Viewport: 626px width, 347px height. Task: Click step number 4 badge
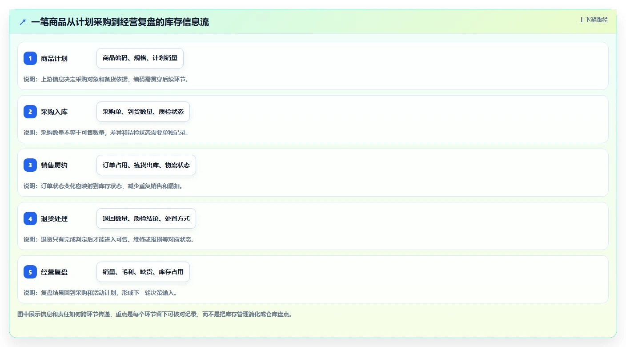pos(30,218)
